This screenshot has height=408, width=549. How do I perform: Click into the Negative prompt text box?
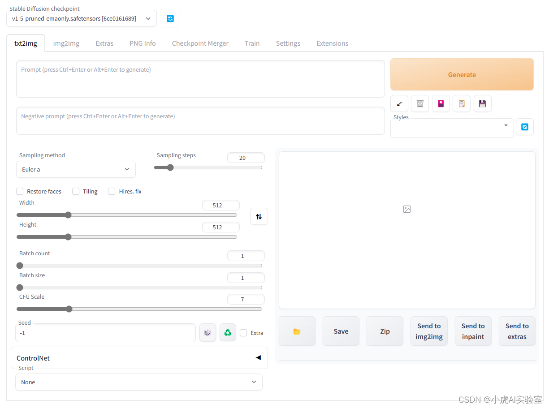[201, 121]
